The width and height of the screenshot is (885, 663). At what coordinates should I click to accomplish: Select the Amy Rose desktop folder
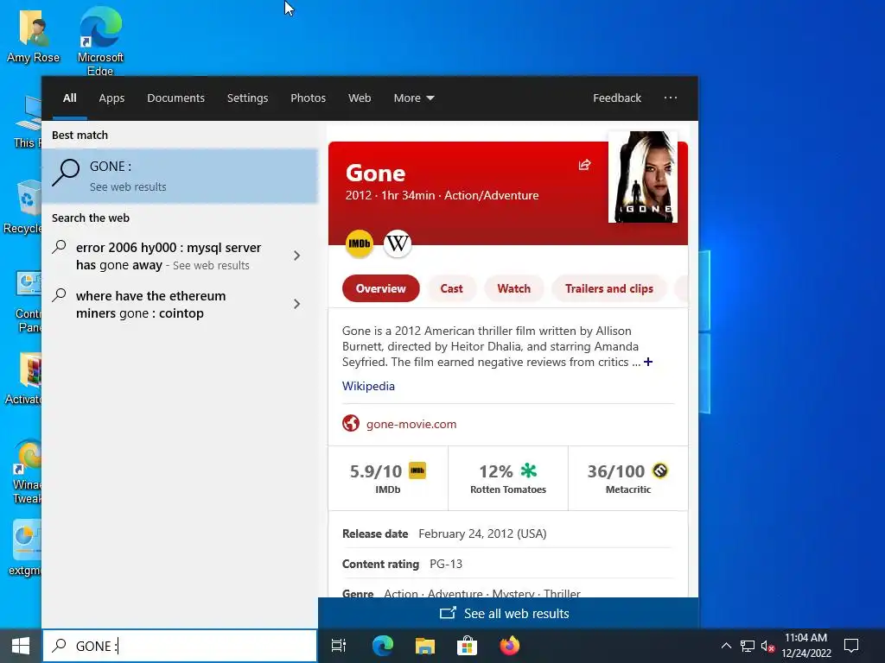coord(34,36)
